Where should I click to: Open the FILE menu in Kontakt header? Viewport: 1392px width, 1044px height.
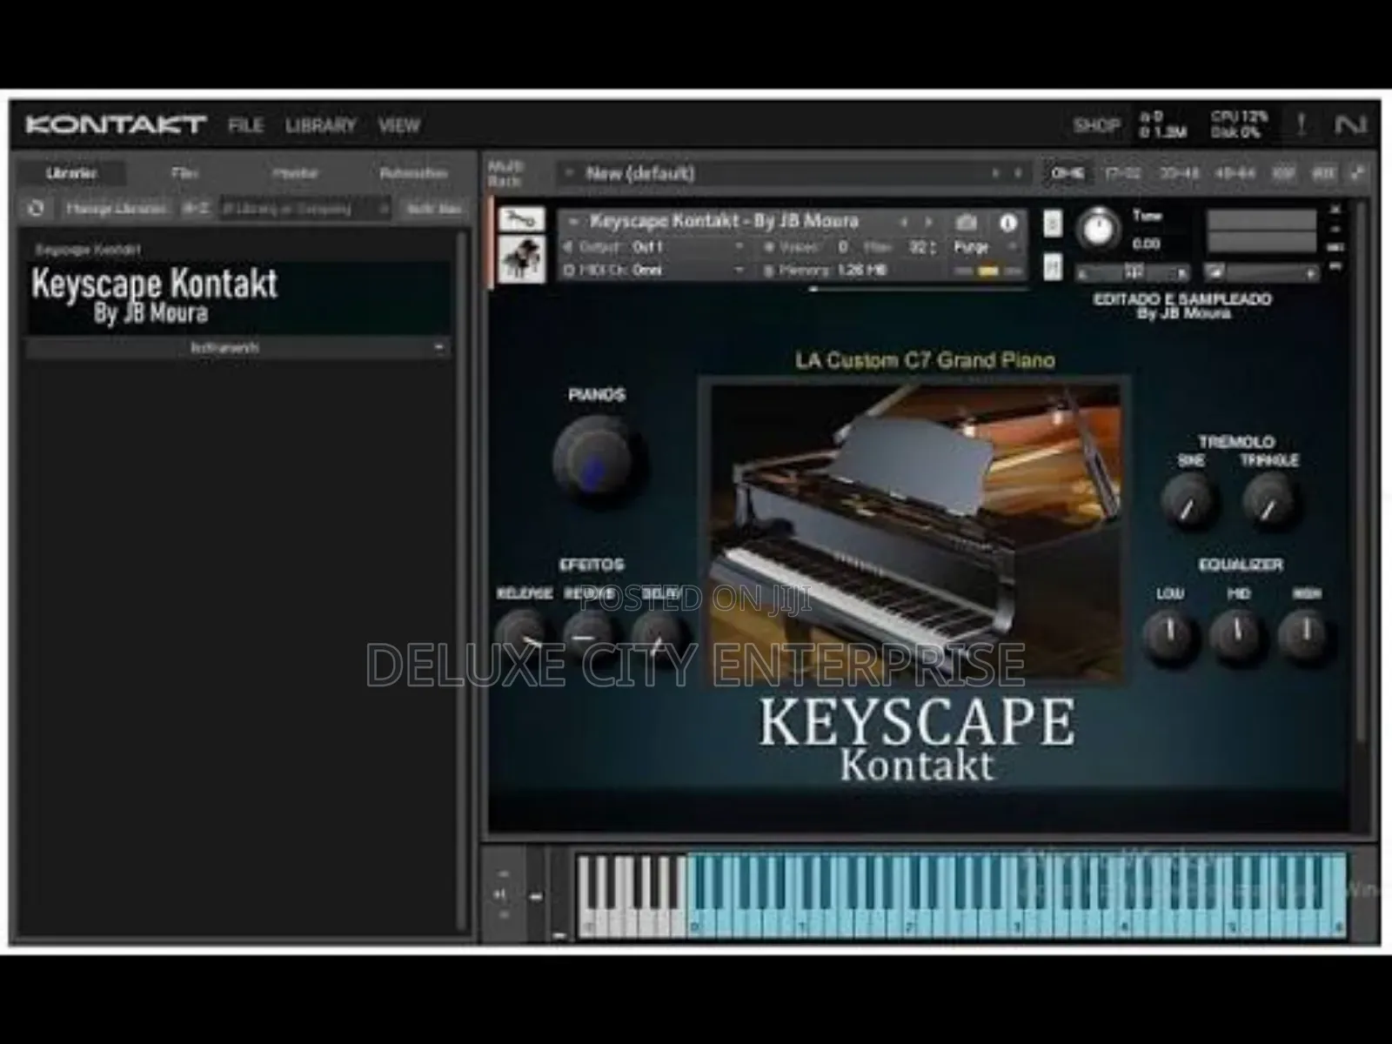[x=245, y=125]
